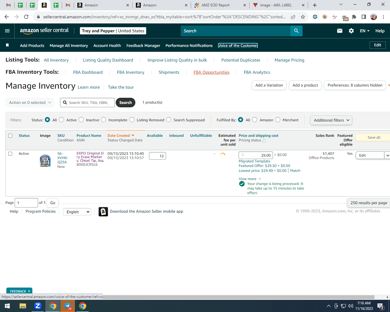Close the FEEDBACK tab with its X
The height and width of the screenshot is (312, 390).
(x=29, y=291)
